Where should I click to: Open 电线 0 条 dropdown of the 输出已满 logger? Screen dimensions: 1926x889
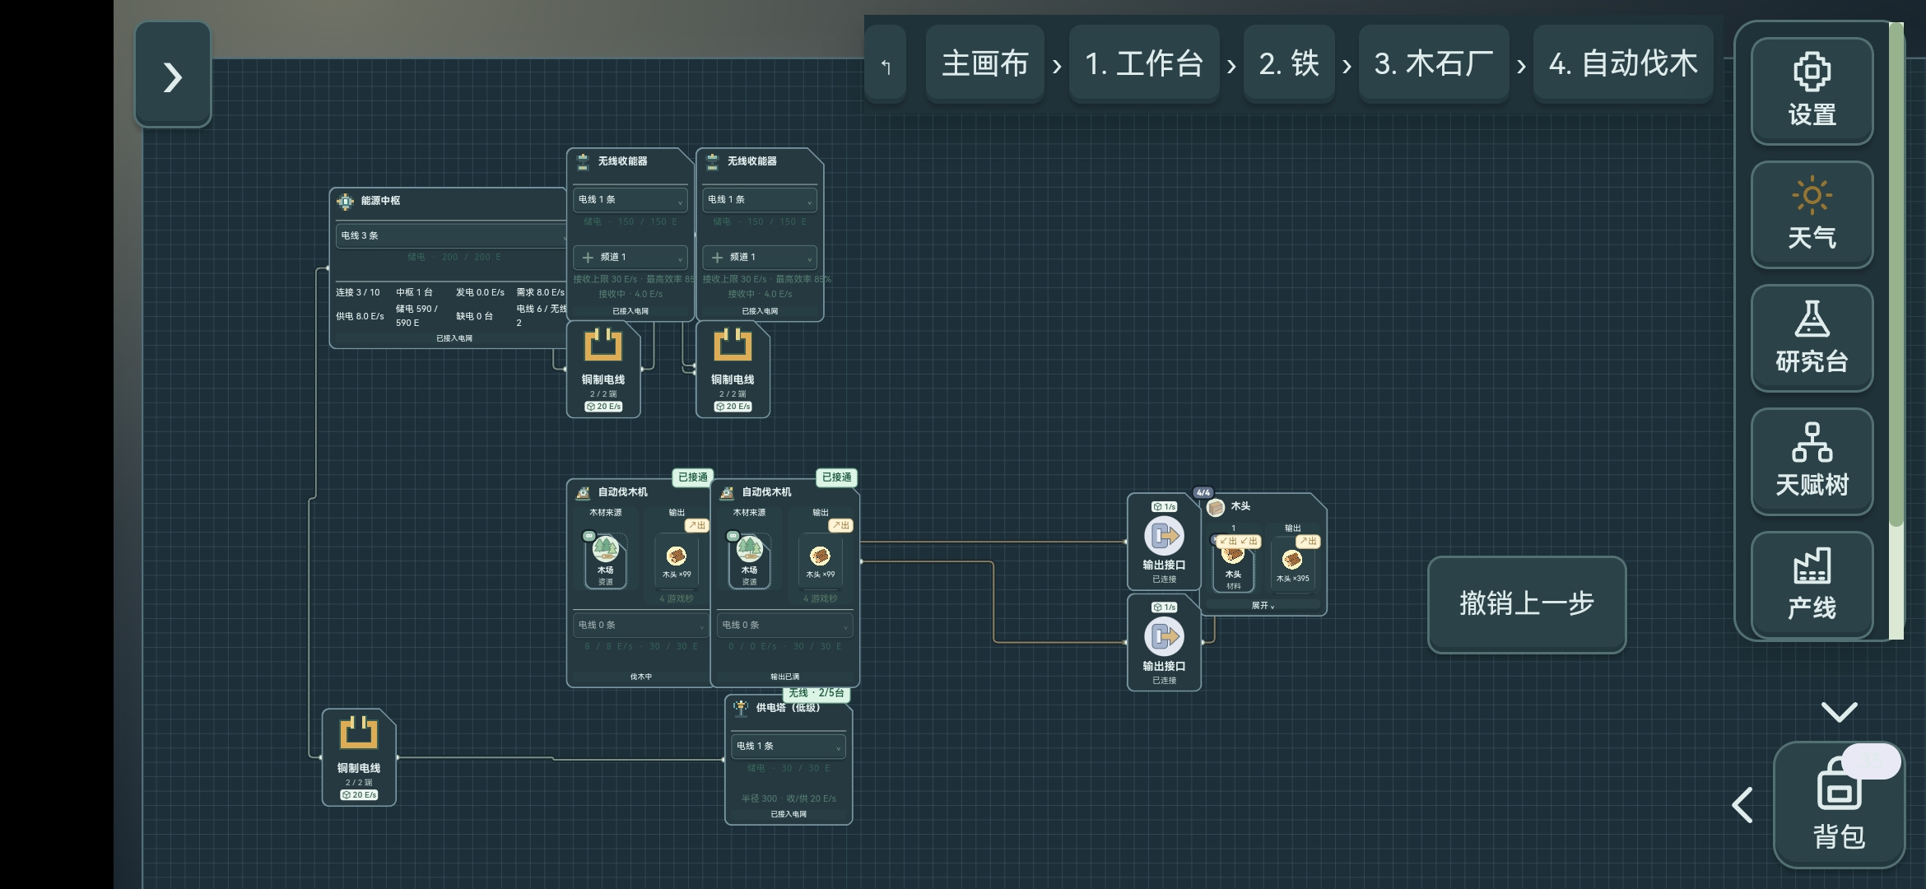(784, 626)
